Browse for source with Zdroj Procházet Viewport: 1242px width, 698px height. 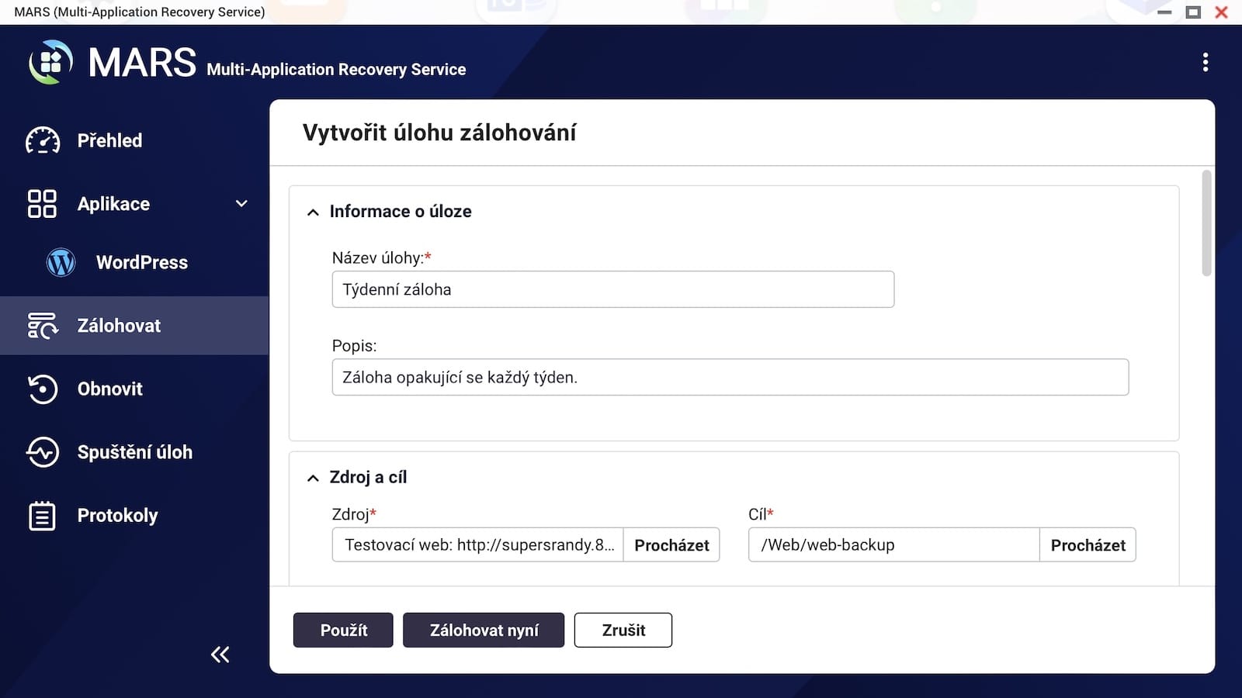(x=671, y=545)
